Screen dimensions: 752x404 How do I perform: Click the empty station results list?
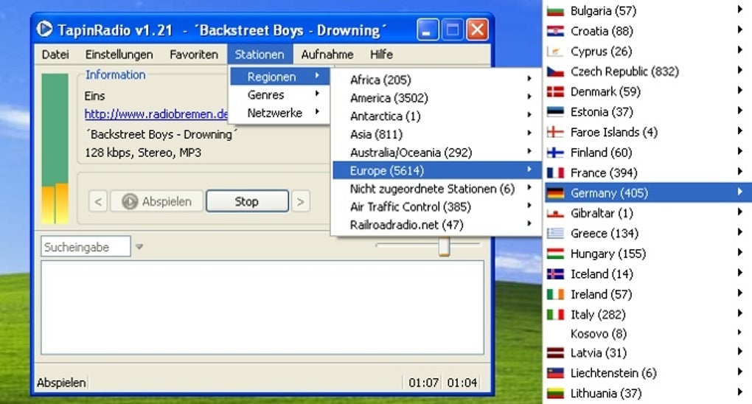[262, 307]
